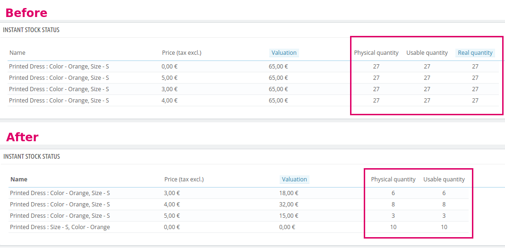Sort by Valuation in the After table

(x=294, y=180)
